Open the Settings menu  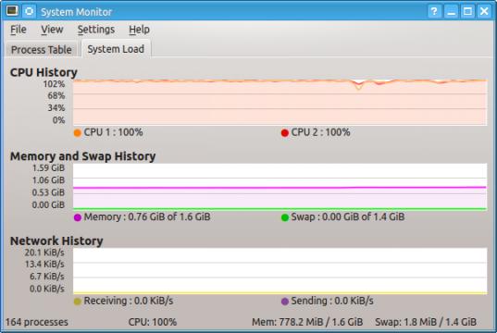point(96,30)
